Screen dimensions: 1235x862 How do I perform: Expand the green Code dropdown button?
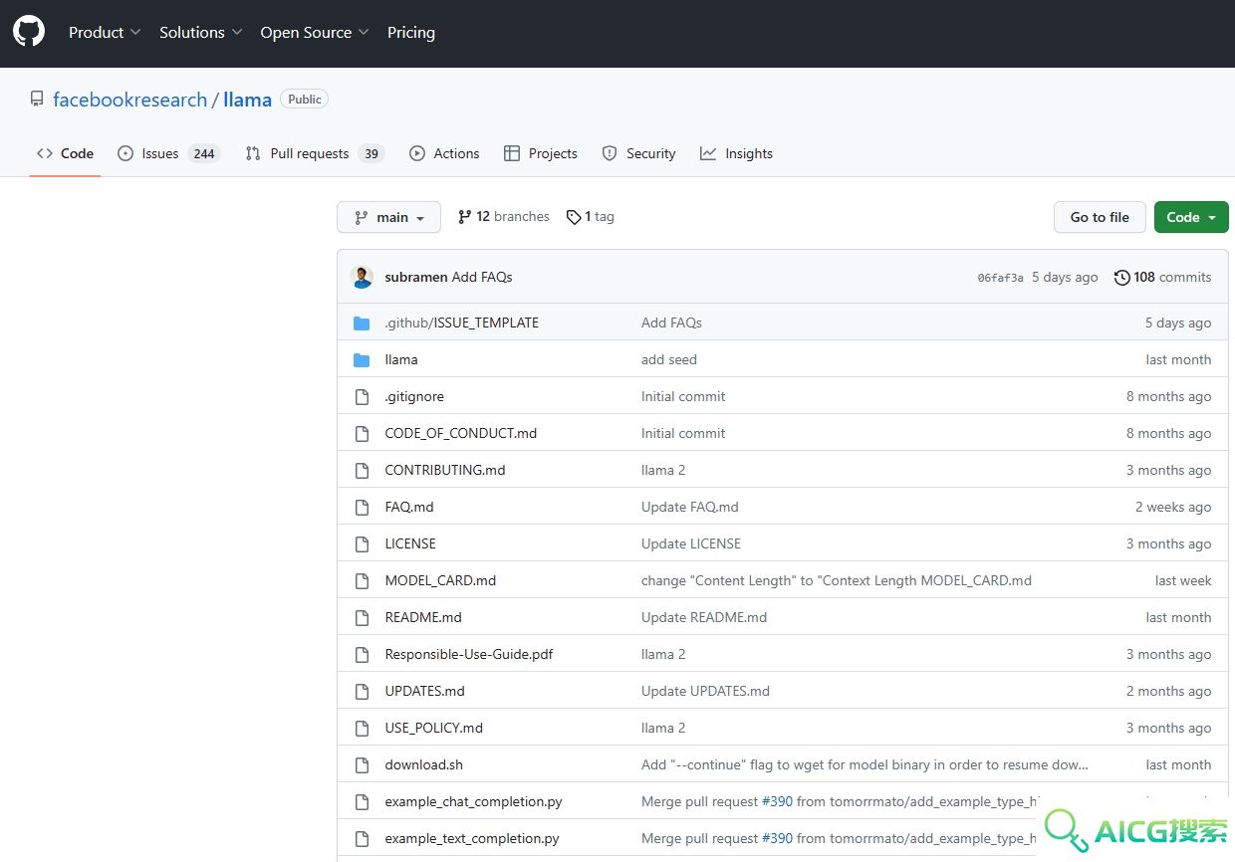point(1191,217)
